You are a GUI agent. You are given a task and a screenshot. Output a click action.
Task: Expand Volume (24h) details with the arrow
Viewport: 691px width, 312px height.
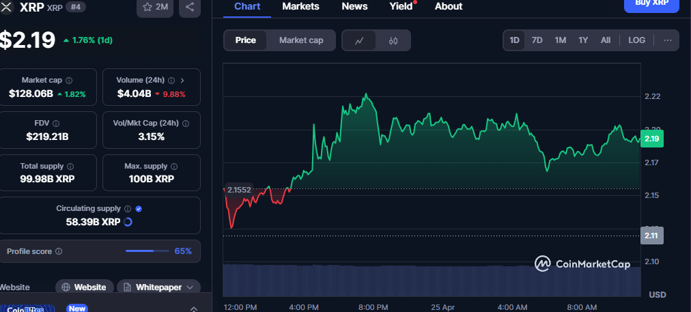tap(182, 81)
